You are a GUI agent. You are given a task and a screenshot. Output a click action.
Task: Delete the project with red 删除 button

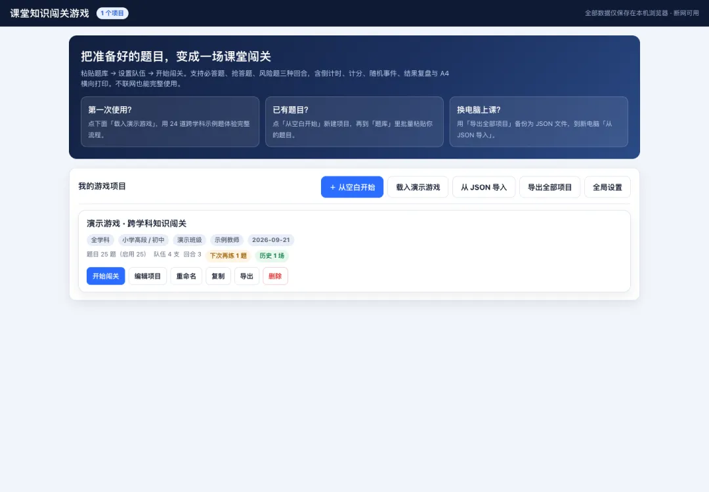[275, 276]
